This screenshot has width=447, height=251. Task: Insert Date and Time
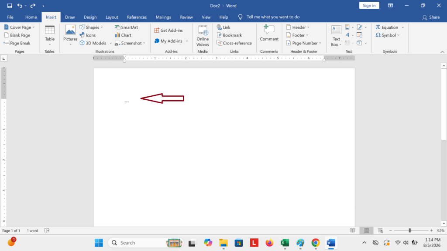360,35
